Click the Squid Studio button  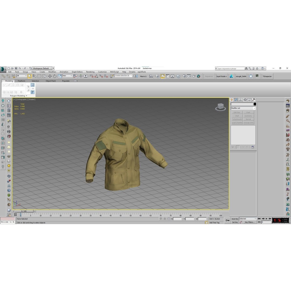221,76
